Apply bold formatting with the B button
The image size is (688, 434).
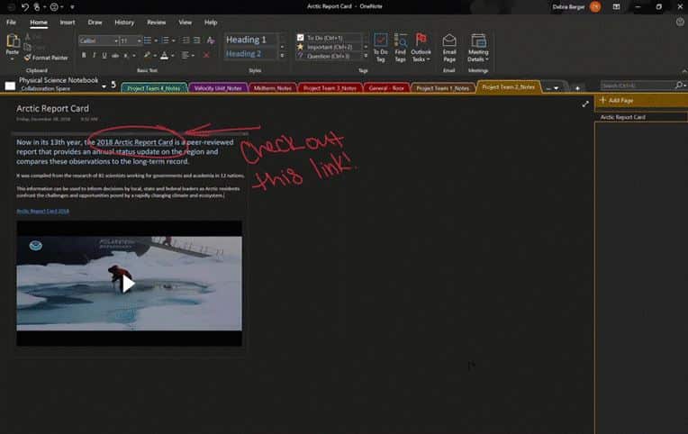pos(84,55)
